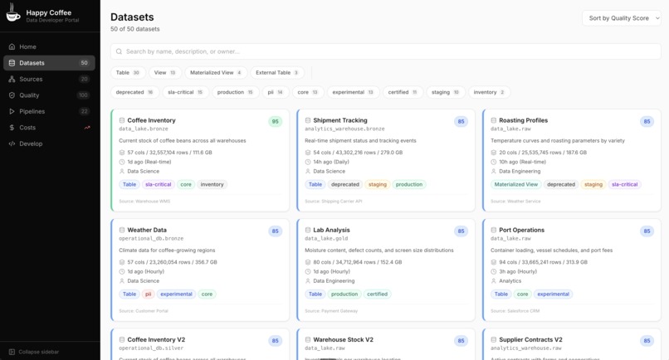669x360 pixels.
Task: Click the inventory tag on Coffee Inventory card
Action: coord(212,184)
